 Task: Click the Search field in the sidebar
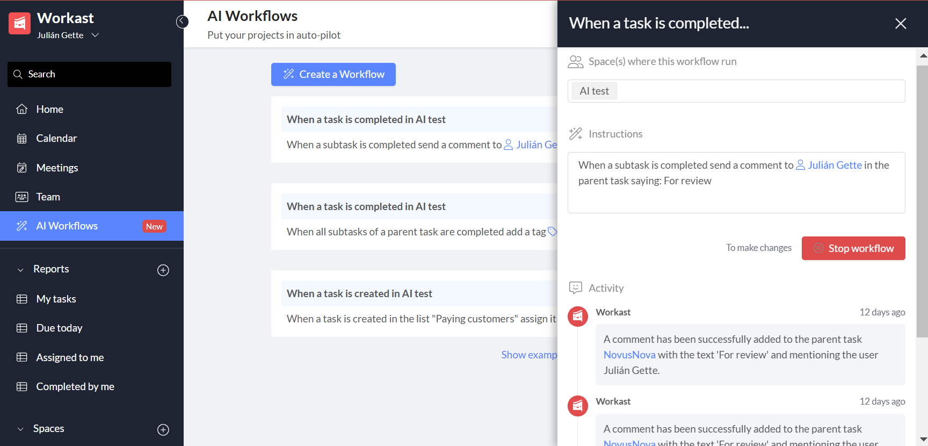[89, 74]
